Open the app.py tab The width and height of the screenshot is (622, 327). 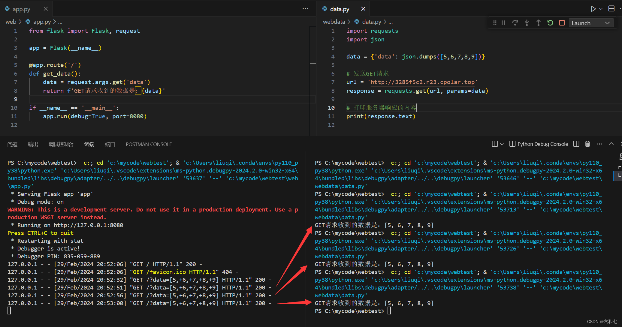click(x=21, y=9)
